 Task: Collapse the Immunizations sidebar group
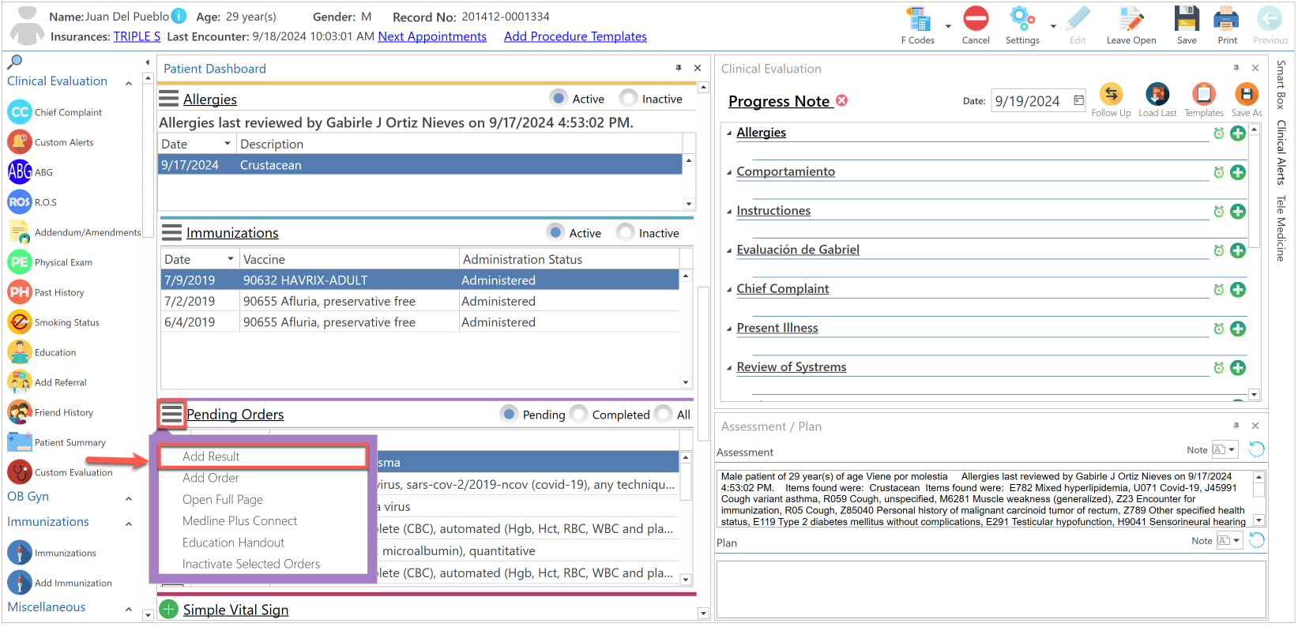point(129,524)
